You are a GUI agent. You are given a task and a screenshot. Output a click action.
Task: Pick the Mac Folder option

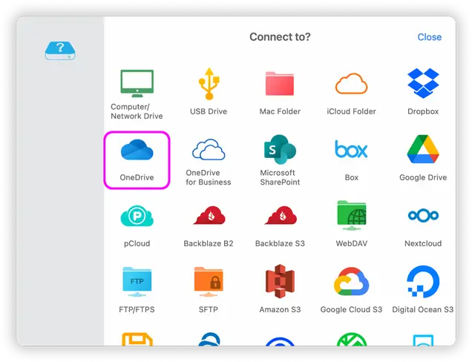pos(280,85)
